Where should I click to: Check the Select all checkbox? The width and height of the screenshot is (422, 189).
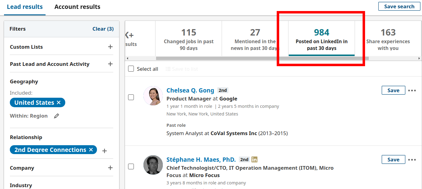pyautogui.click(x=131, y=69)
